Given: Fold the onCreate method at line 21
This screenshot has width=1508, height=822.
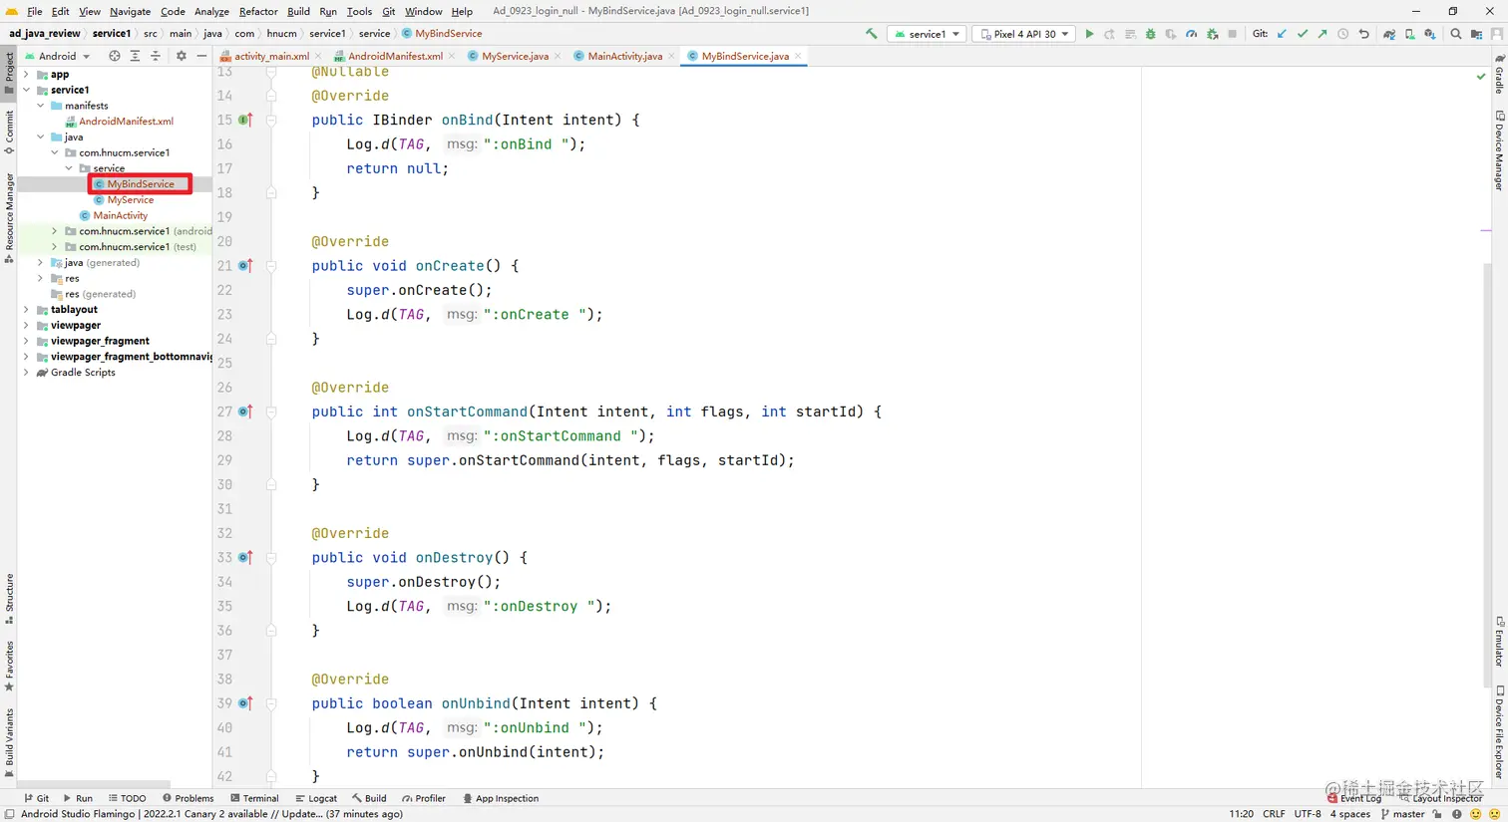Looking at the screenshot, I should click(271, 266).
